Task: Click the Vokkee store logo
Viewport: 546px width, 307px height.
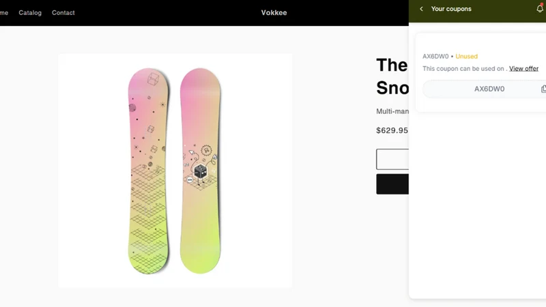Action: click(x=274, y=13)
